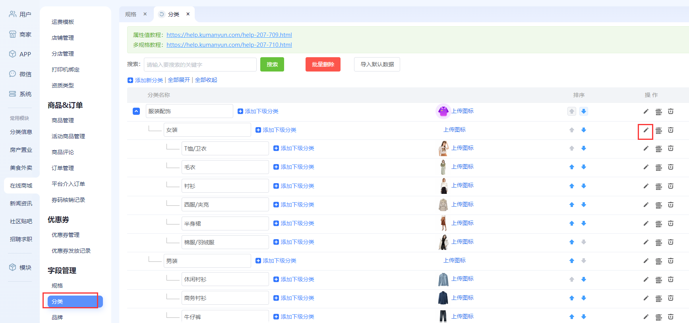Open the 用户 section in sidebar
689x323 pixels.
20,14
